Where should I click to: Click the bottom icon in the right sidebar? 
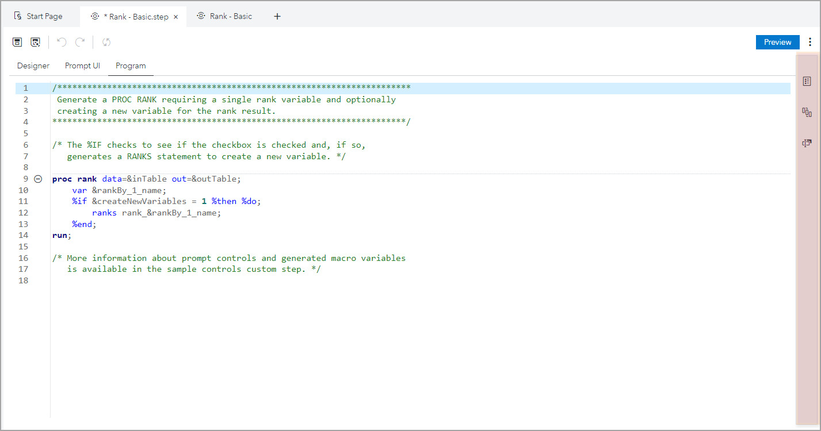[808, 143]
